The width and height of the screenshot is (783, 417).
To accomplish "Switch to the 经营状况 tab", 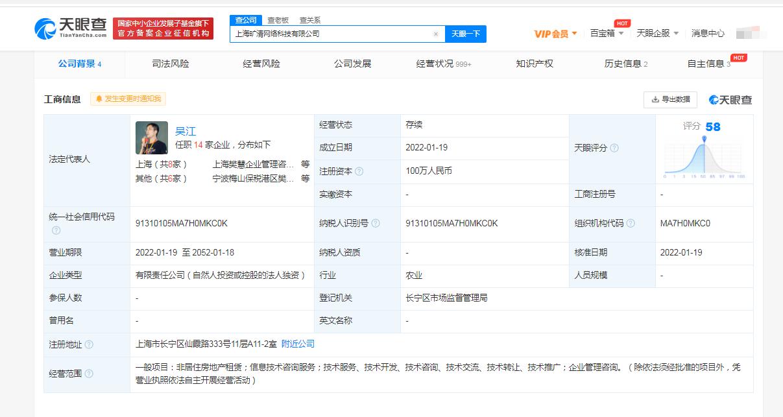I will tap(444, 64).
